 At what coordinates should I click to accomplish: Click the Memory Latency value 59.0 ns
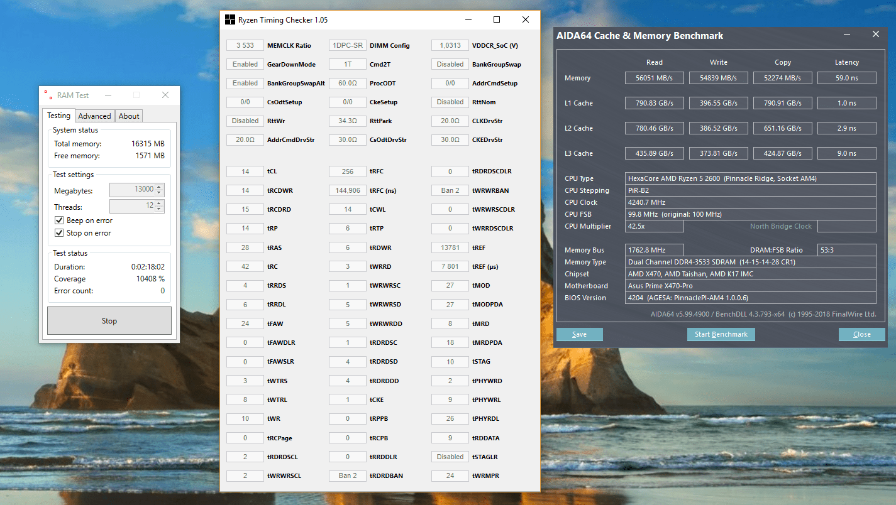point(846,78)
